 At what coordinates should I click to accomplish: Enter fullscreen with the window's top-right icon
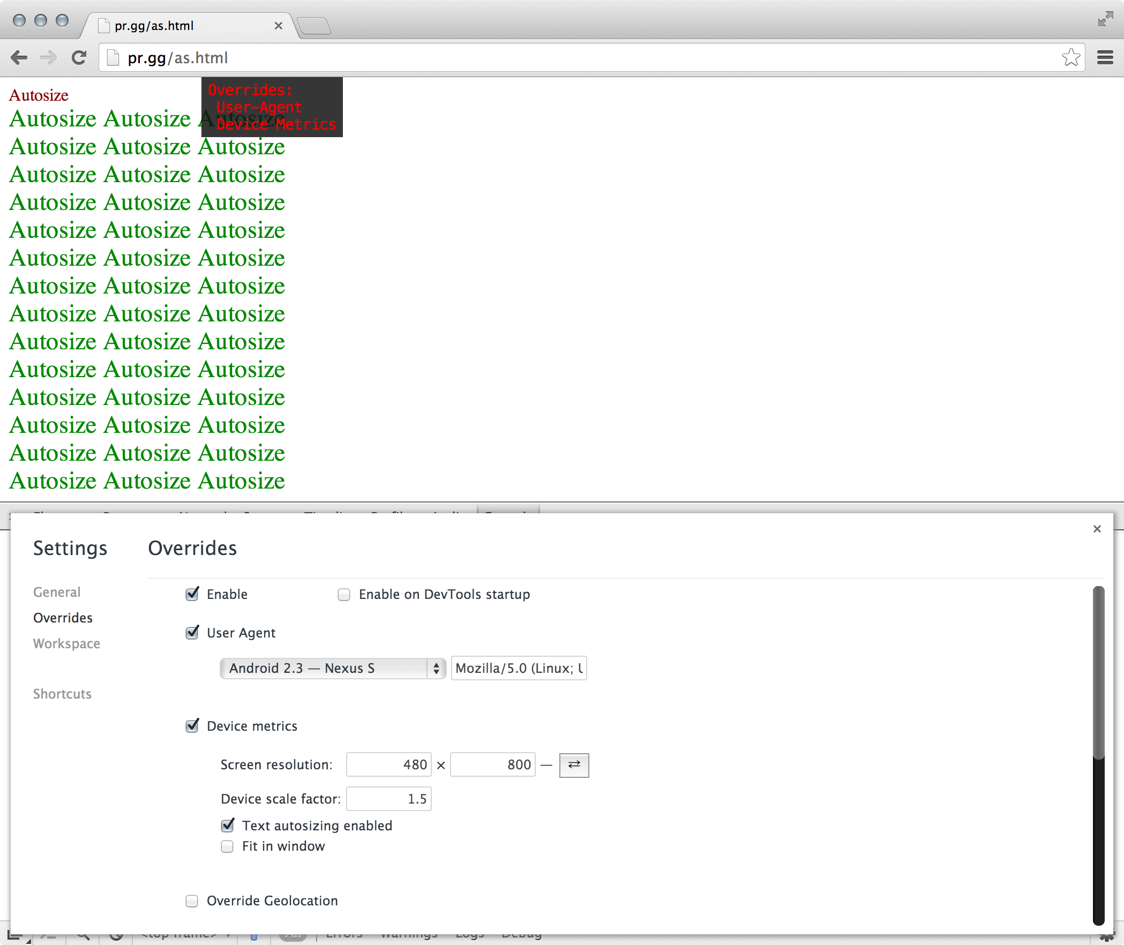[1105, 19]
